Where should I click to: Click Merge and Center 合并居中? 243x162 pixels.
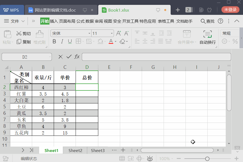187,37
